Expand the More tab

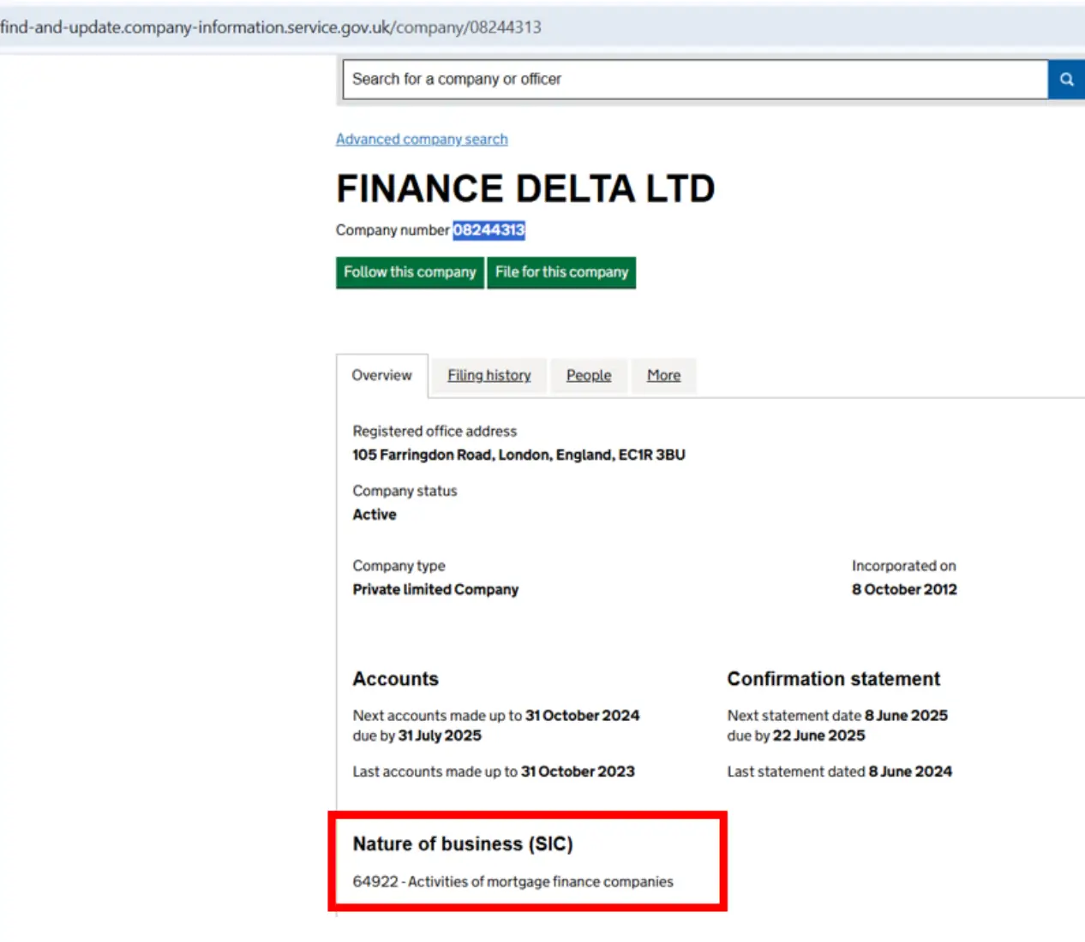point(663,375)
